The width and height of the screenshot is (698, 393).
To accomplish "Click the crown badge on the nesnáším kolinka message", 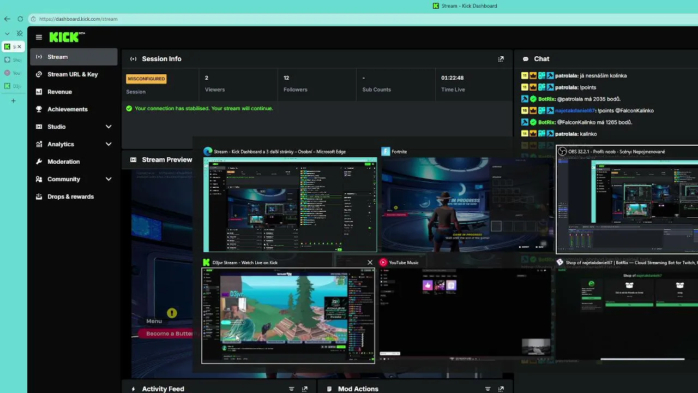I will (533, 76).
